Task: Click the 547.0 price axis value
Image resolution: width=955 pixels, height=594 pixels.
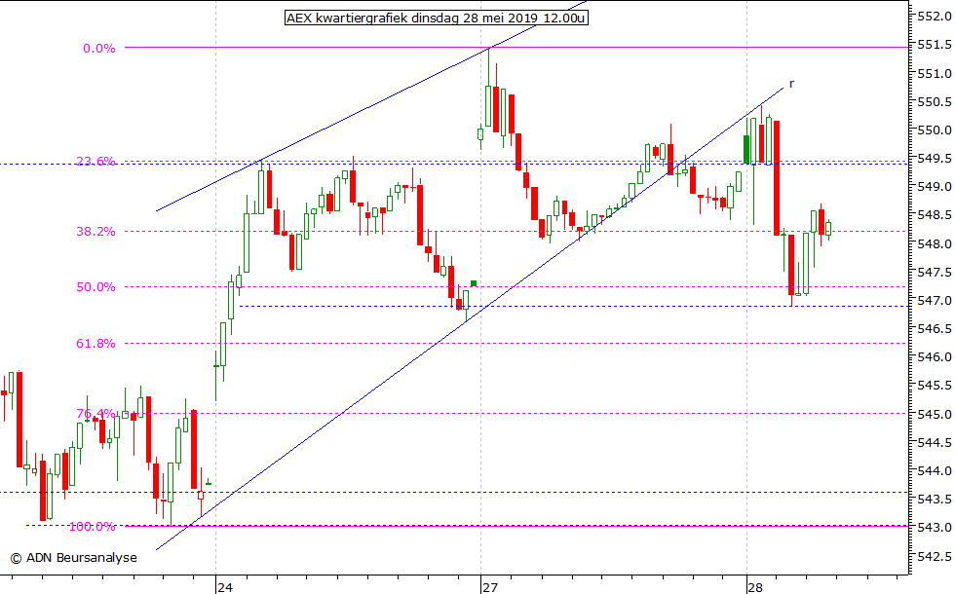Action: [x=934, y=300]
